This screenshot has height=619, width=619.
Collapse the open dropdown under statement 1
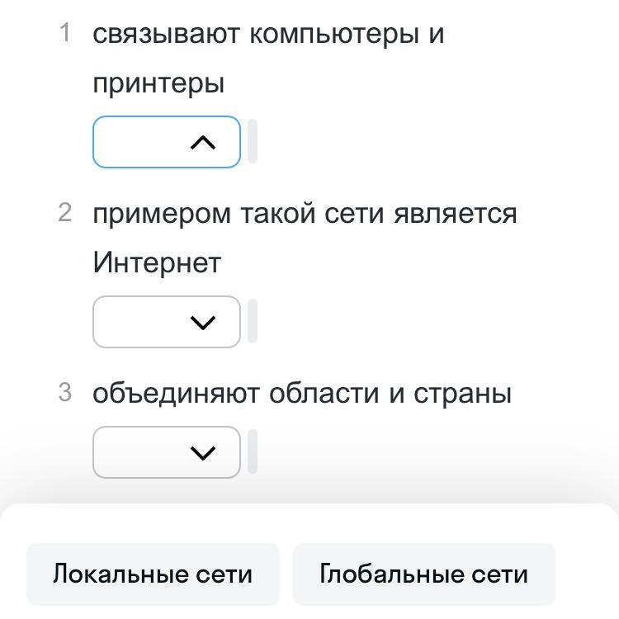click(x=166, y=142)
